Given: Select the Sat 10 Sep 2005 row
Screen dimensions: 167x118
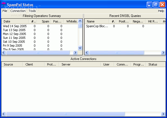Looking at the screenshot, I should (x=40, y=42).
